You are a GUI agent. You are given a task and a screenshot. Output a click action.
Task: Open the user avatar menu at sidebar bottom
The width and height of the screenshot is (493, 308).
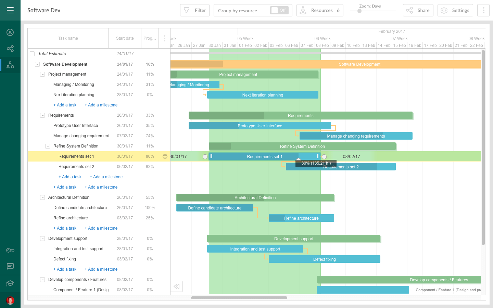(10, 300)
